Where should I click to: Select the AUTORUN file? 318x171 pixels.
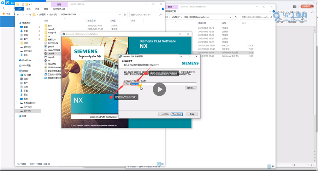(x=53, y=43)
